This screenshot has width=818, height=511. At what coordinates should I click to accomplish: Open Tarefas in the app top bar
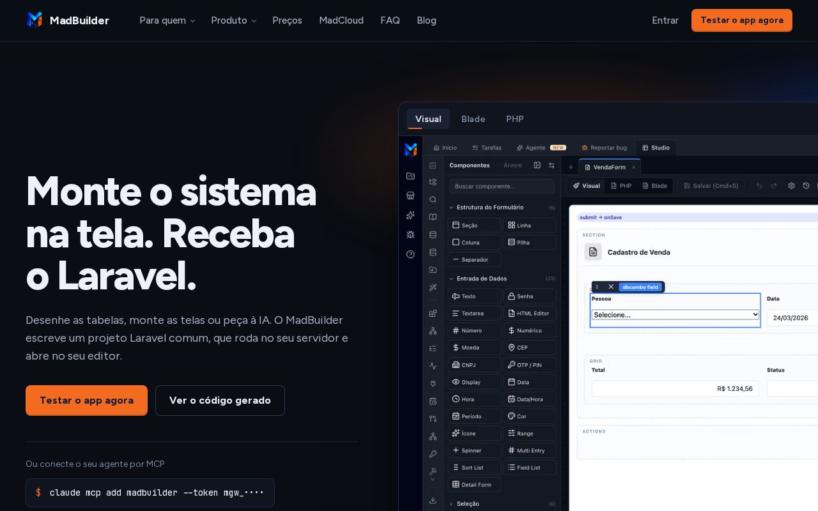click(x=487, y=148)
